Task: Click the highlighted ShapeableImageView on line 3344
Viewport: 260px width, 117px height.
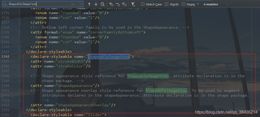Action: point(109,57)
